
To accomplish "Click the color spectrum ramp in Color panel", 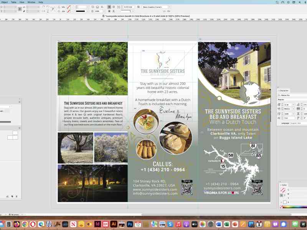I will coord(295,207).
